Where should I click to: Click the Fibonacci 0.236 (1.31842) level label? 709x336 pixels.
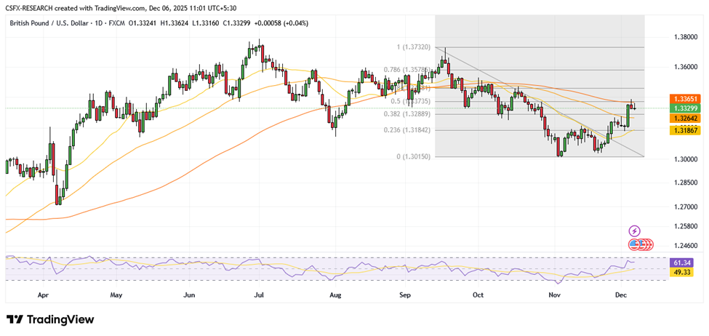click(x=412, y=130)
